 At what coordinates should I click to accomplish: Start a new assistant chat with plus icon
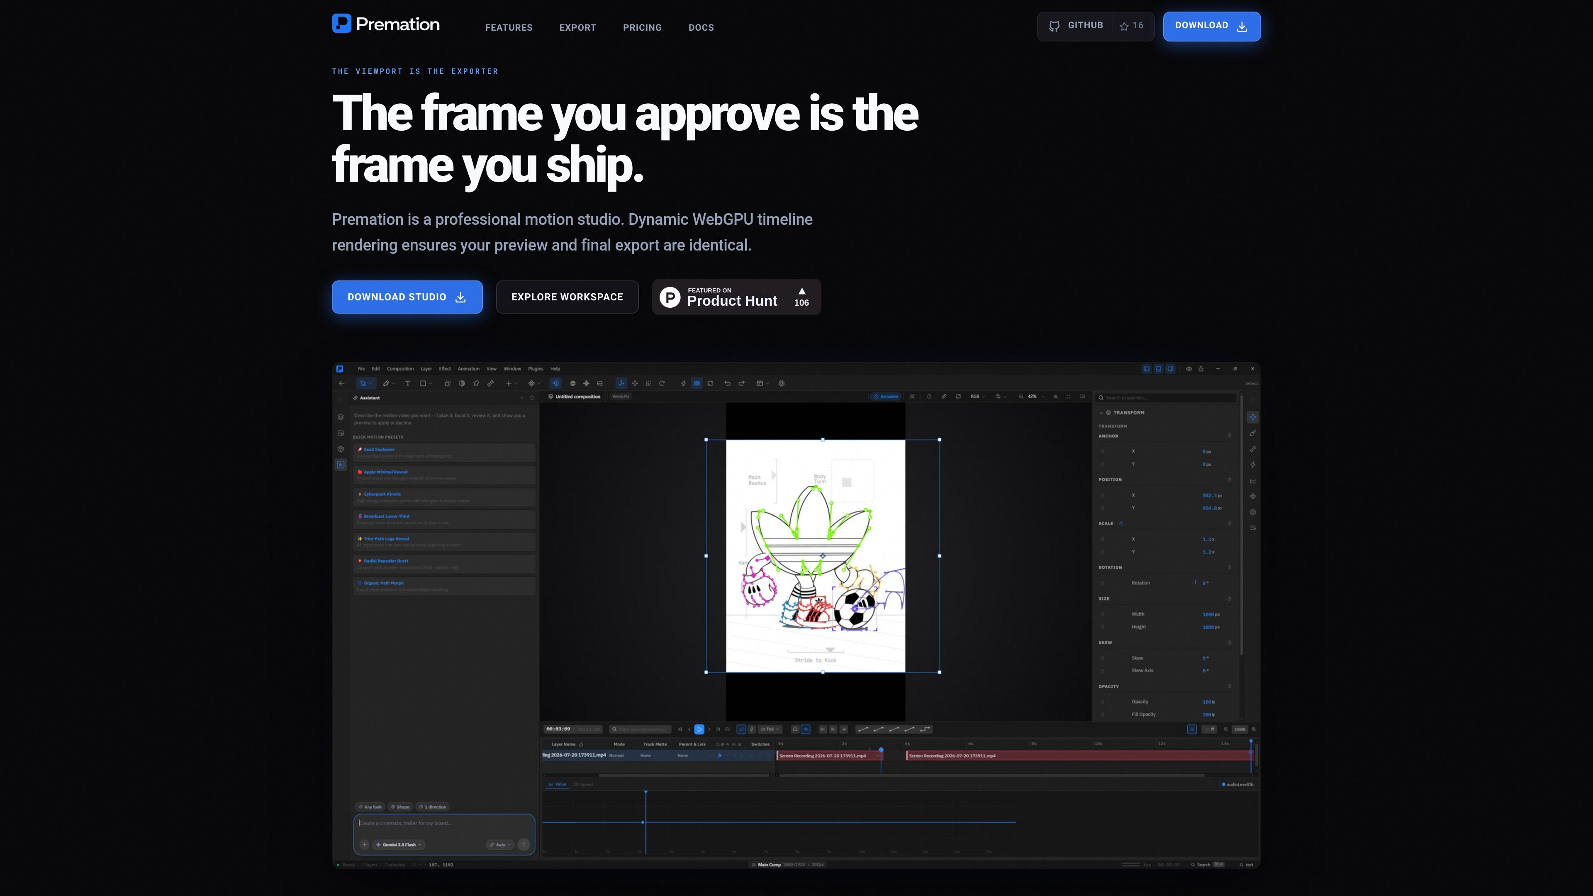pos(521,398)
